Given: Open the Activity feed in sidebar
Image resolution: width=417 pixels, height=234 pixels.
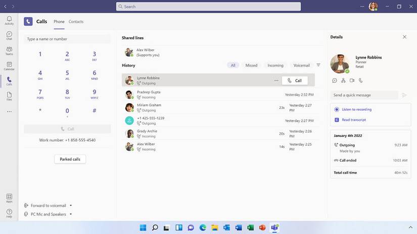Looking at the screenshot, I should [9, 21].
